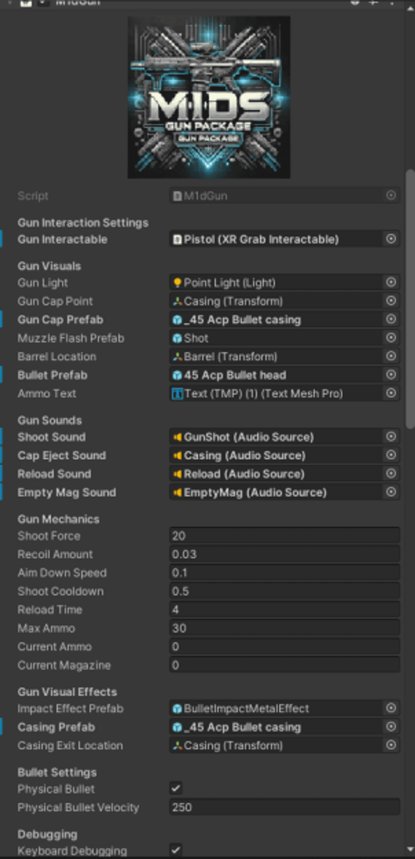Open object picker for Ammo Text
This screenshot has width=415, height=859.
pyautogui.click(x=391, y=393)
